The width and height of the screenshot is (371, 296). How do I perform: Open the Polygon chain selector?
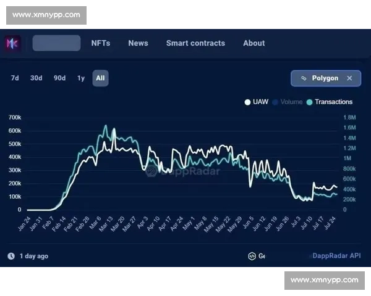(325, 78)
